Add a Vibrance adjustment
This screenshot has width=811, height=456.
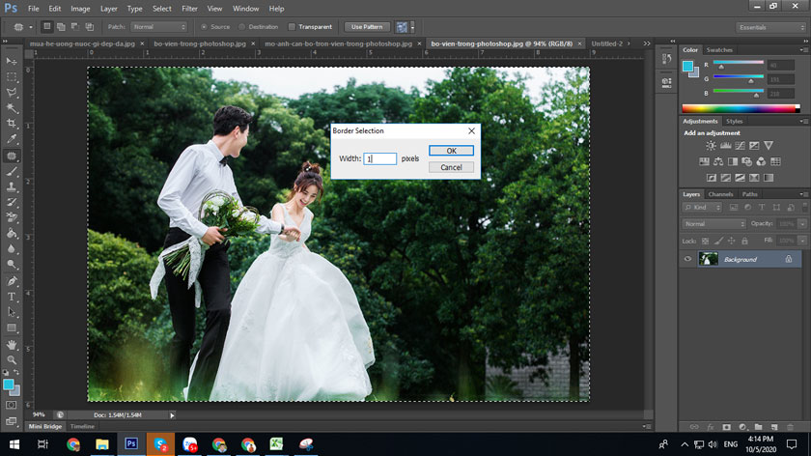[769, 146]
